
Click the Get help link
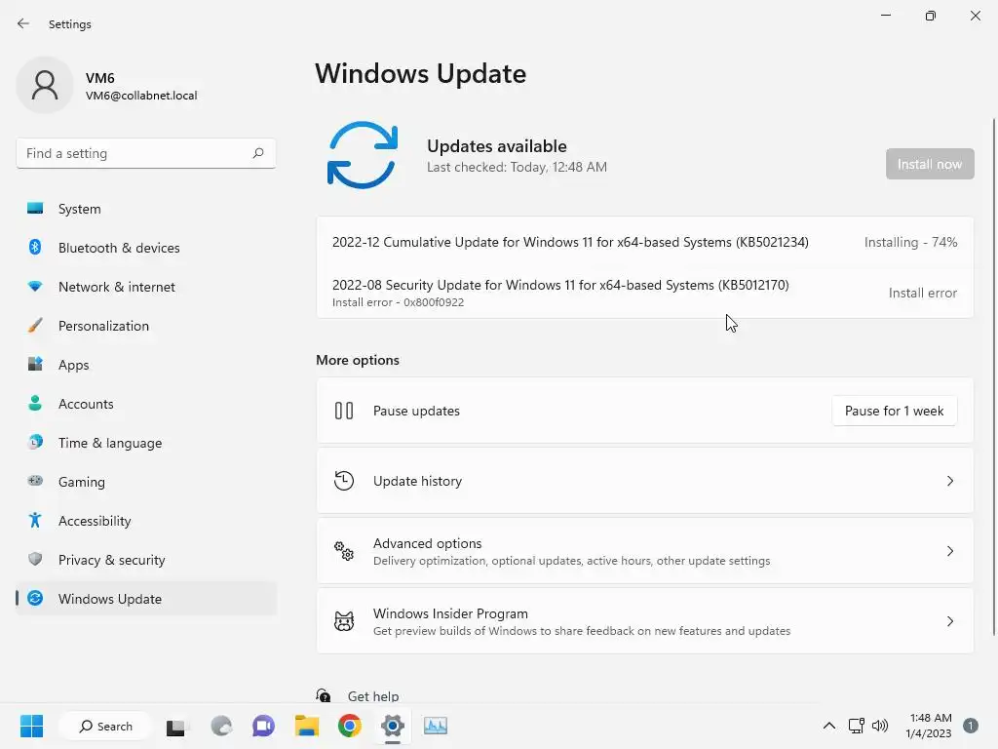click(x=373, y=696)
